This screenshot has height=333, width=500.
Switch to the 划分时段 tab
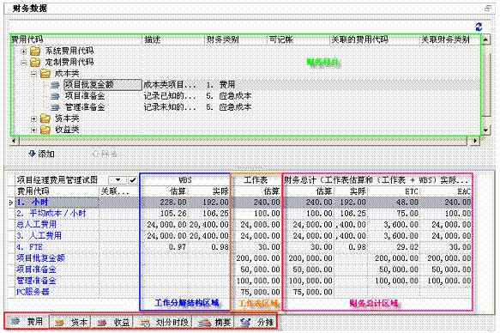[x=164, y=322]
